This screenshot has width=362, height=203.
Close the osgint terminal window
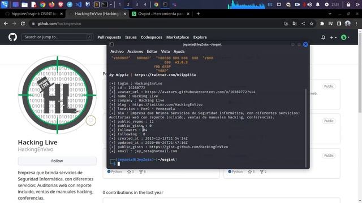tap(305, 45)
